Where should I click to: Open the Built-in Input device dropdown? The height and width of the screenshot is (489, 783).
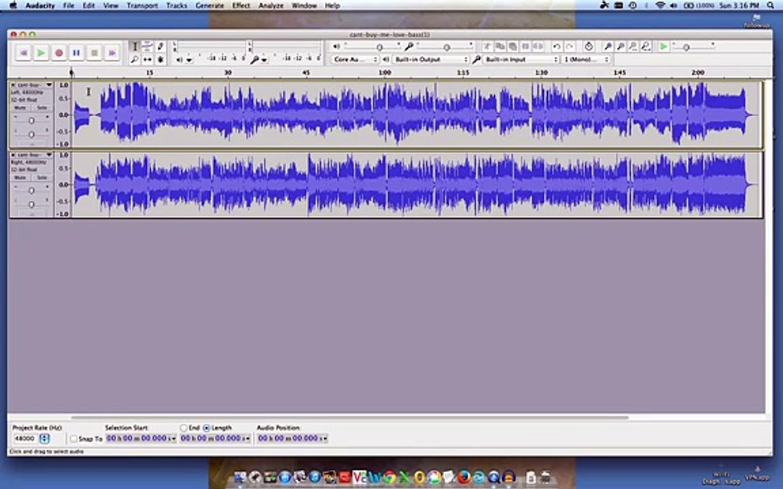(x=521, y=59)
